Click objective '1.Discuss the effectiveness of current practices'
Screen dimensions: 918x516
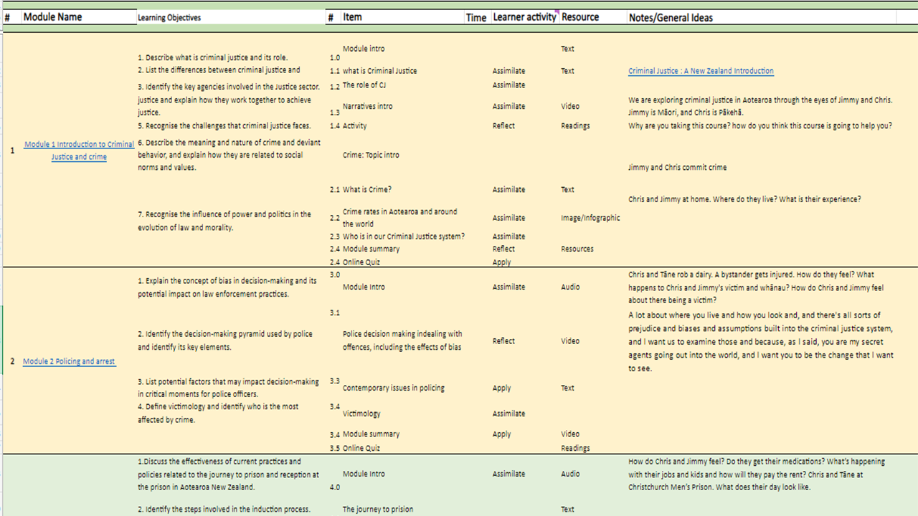tap(228, 474)
